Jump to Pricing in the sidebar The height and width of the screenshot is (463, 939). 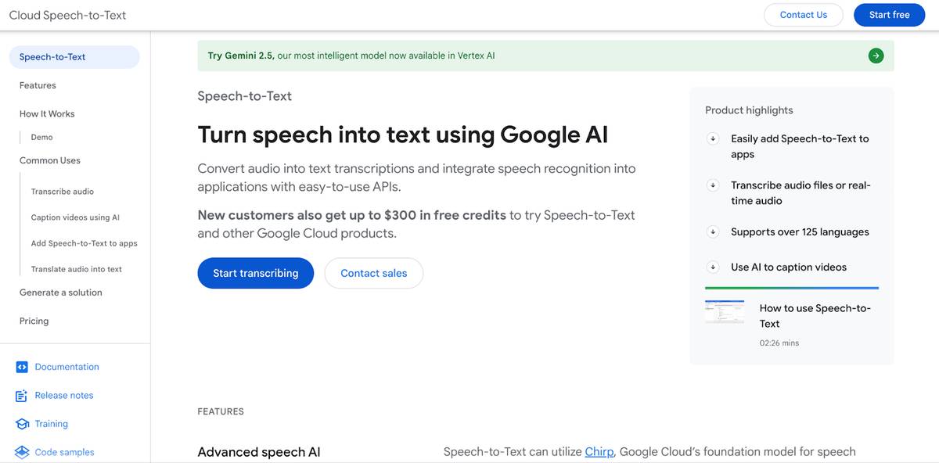pos(34,321)
